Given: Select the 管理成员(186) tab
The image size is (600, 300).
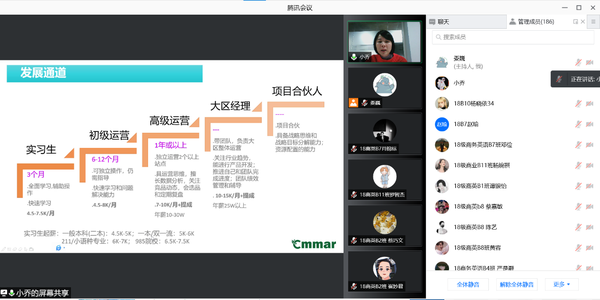Looking at the screenshot, I should click(535, 22).
